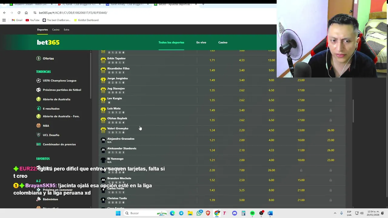Open the browser tab search dropdown
Screen dimensions: 388x218
pyautogui.click(x=4, y=4)
